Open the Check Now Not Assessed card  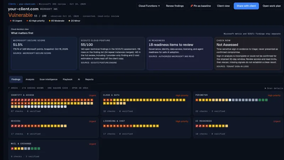pos(247,53)
